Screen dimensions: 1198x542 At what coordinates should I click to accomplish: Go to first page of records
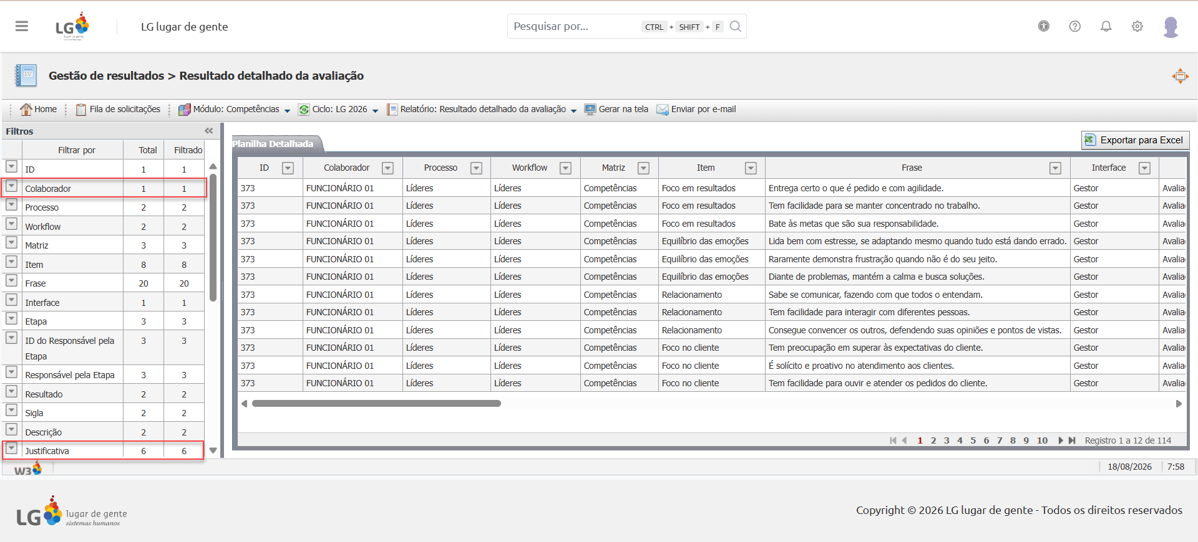pos(893,440)
